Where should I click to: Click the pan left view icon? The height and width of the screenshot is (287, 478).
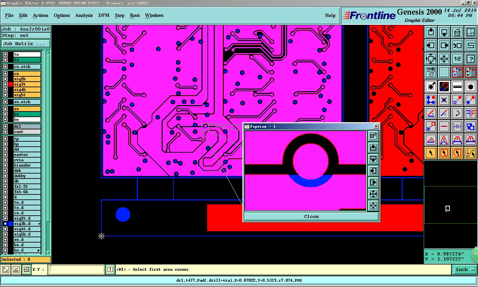click(x=431, y=45)
